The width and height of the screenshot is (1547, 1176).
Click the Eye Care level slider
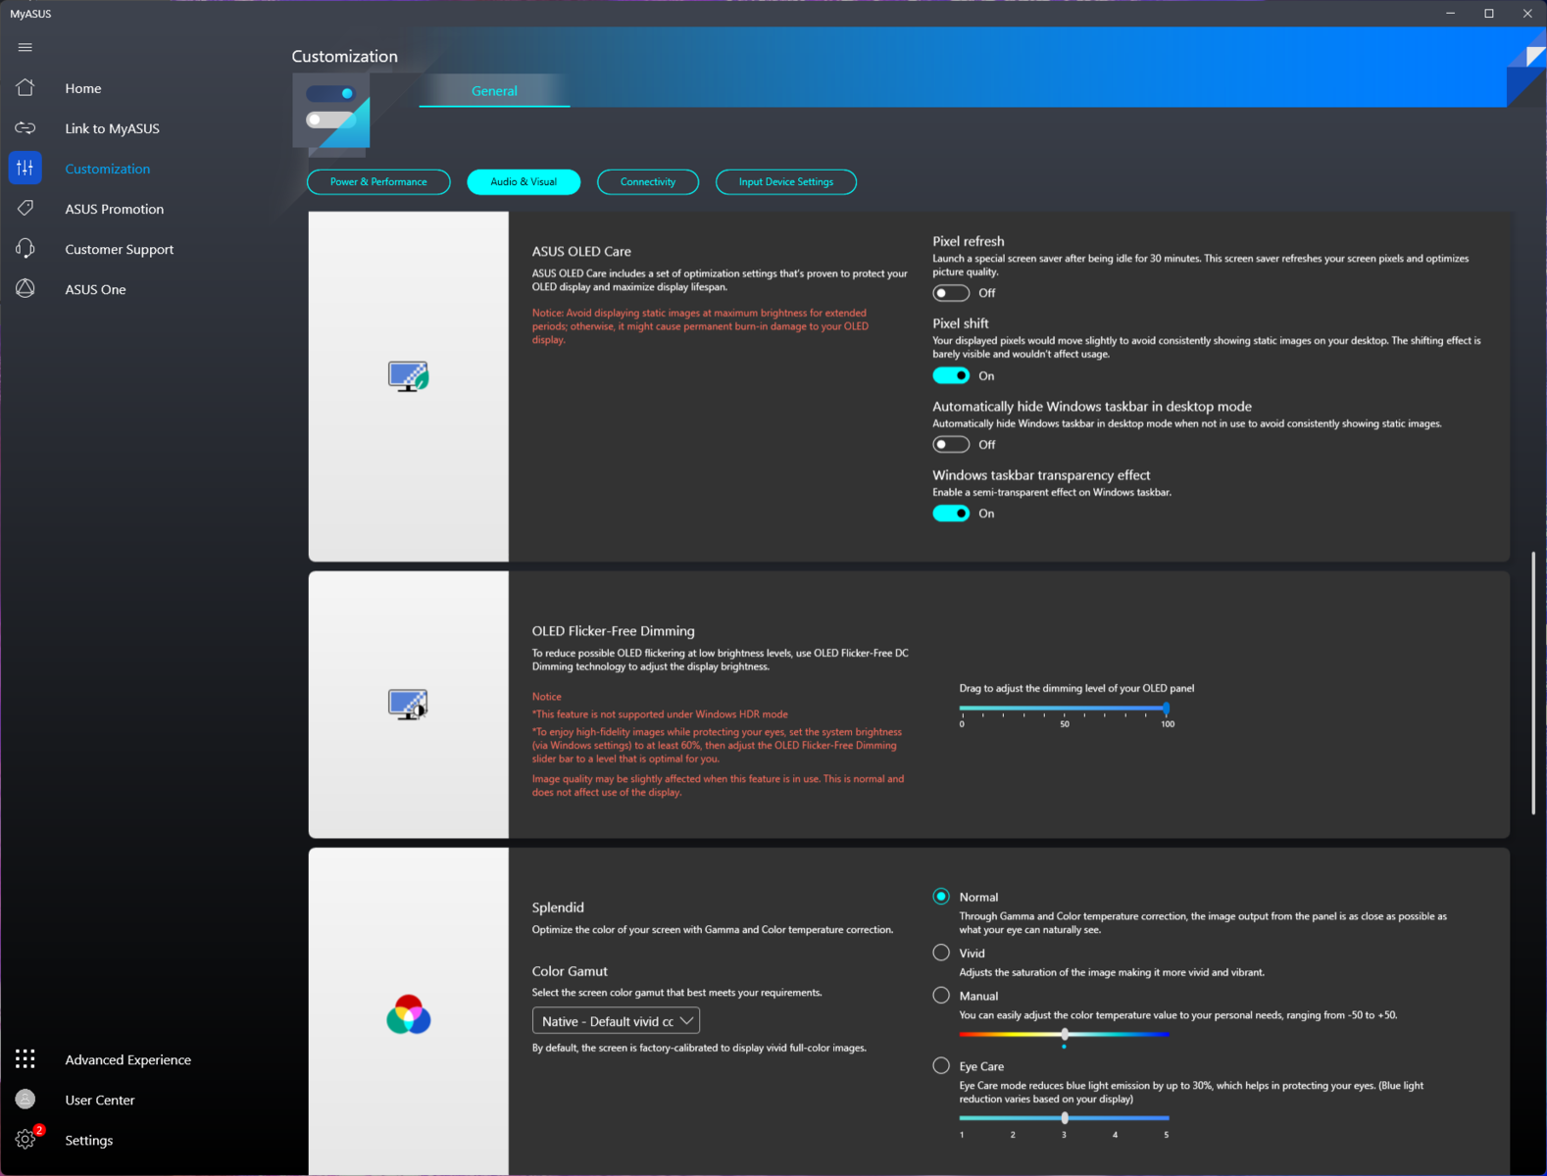(1064, 1117)
